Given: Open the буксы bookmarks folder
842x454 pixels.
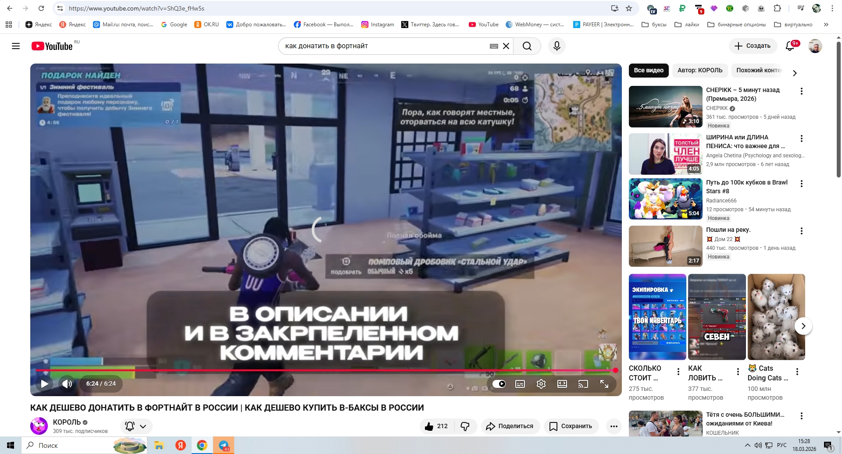Looking at the screenshot, I should point(654,25).
